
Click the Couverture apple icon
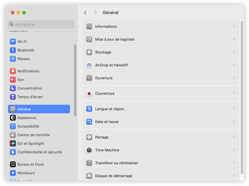89,93
